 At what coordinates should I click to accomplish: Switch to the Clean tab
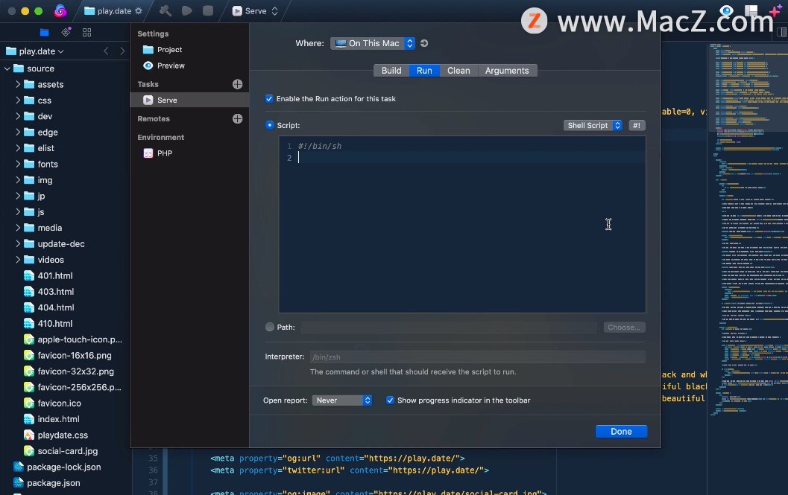tap(458, 71)
